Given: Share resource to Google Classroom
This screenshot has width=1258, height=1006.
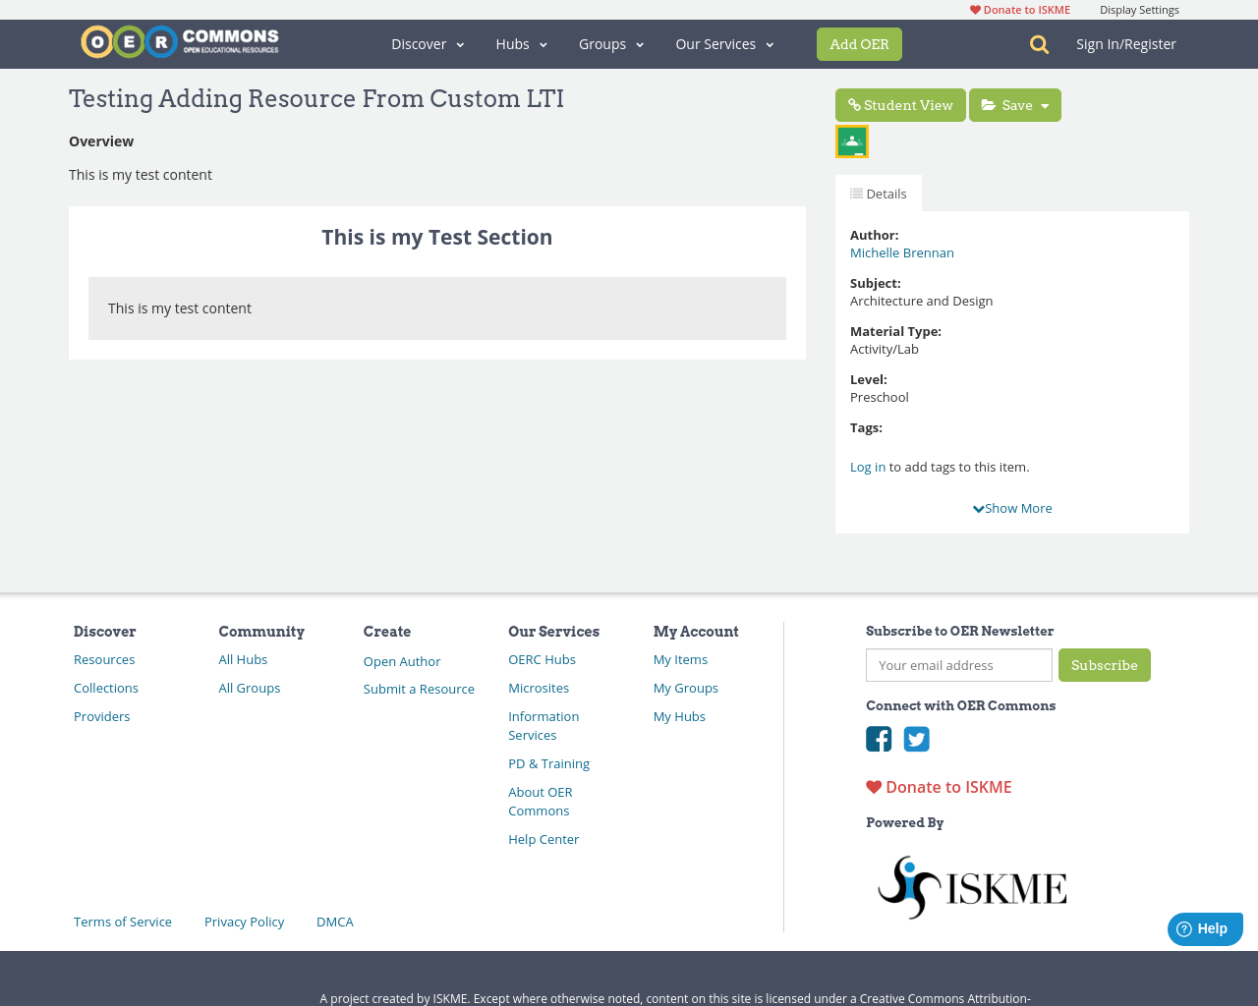Looking at the screenshot, I should pyautogui.click(x=851, y=140).
